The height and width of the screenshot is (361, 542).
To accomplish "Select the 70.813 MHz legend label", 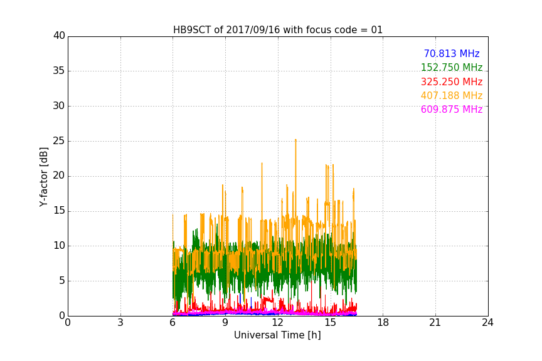I will [452, 53].
